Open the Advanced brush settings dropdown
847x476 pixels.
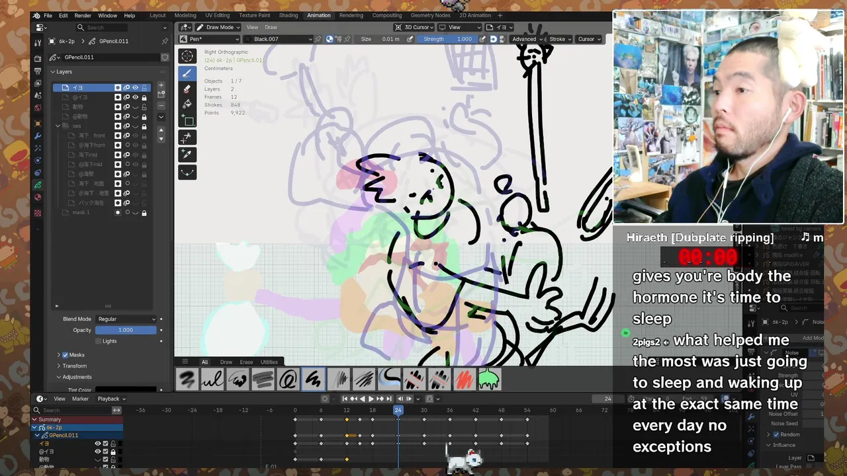coord(527,39)
